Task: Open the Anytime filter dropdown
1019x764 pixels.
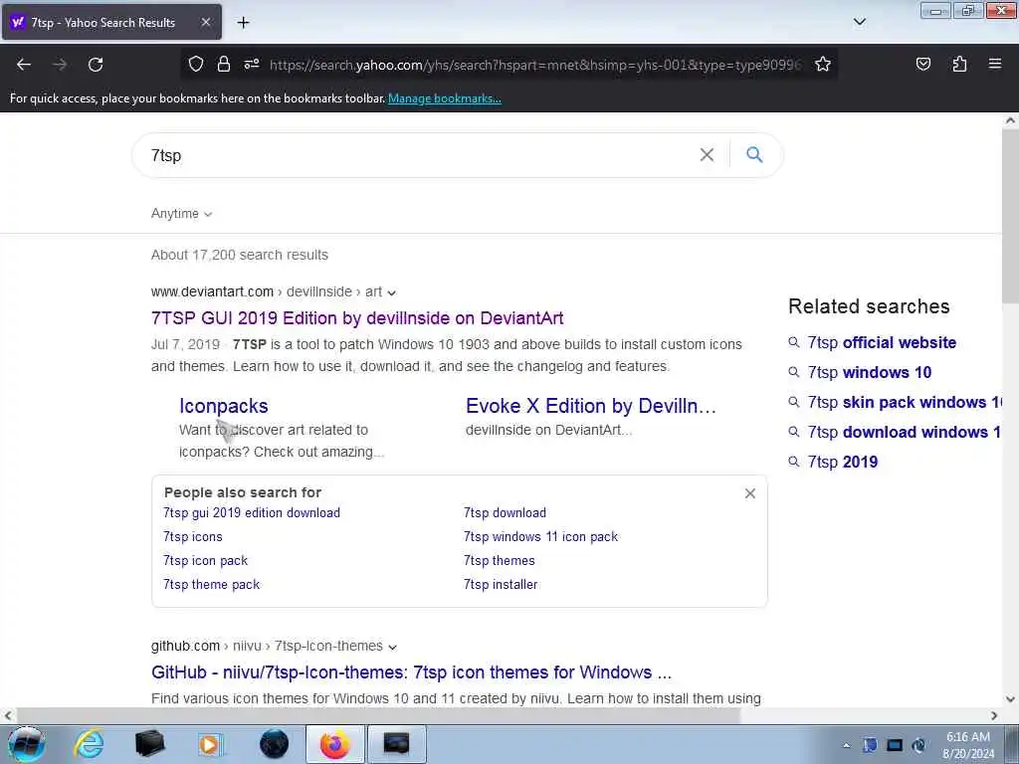Action: tap(181, 214)
